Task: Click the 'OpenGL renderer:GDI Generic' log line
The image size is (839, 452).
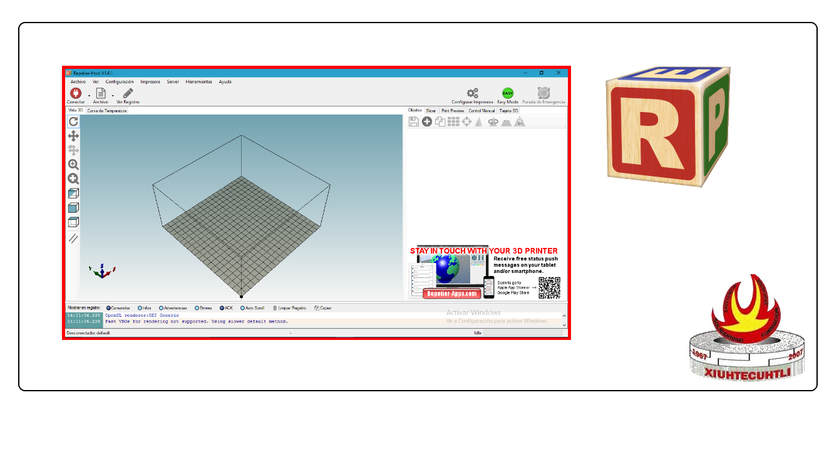Action: [x=142, y=316]
